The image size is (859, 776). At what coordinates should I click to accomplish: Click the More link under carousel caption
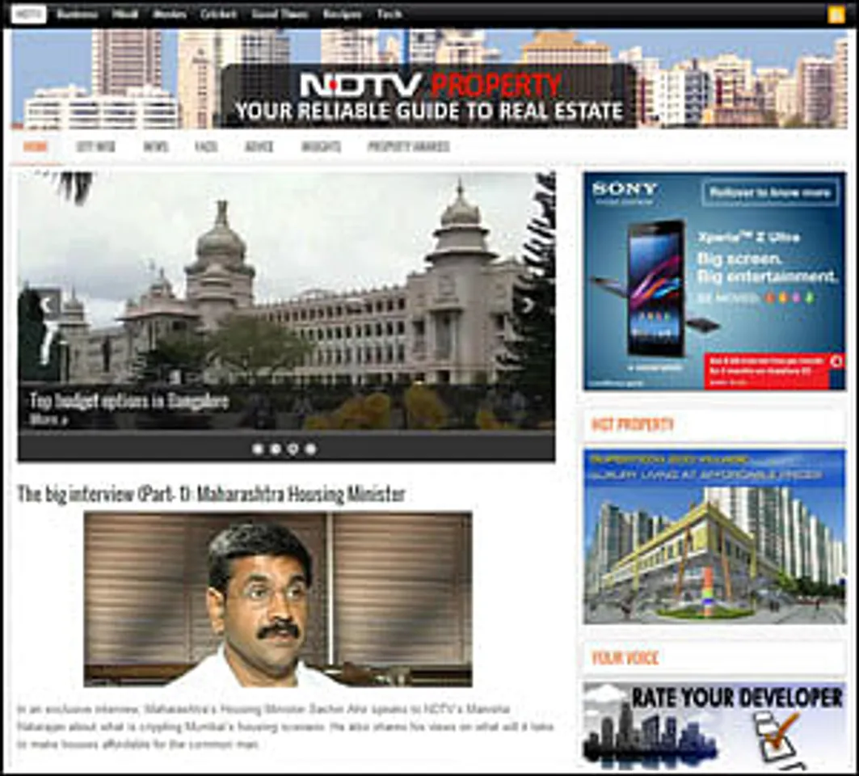(x=48, y=420)
